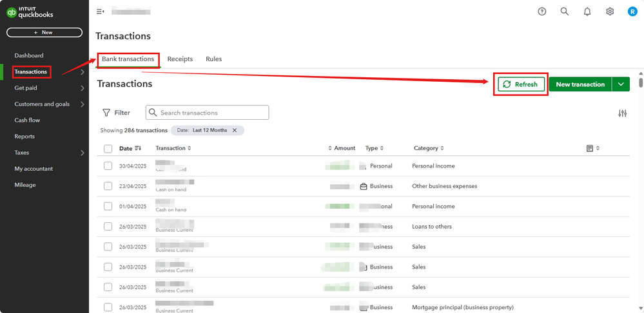
Task: Click Personal income on 01/04/2025 row
Action: (433, 206)
